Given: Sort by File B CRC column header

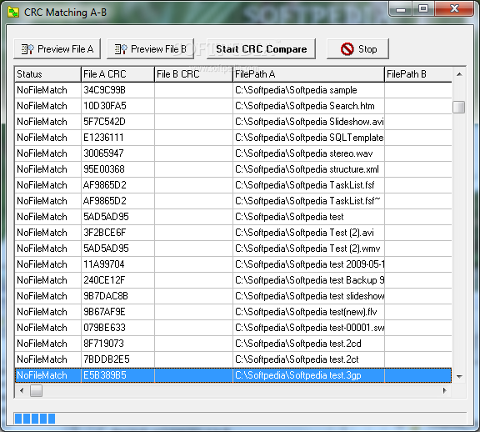Looking at the screenshot, I should click(194, 74).
